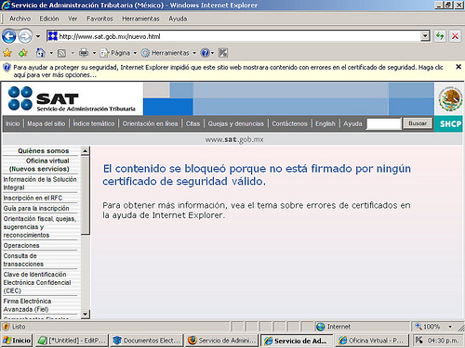Click the Índice temático link
Viewport: 465px width, 348px height.
[x=94, y=123]
